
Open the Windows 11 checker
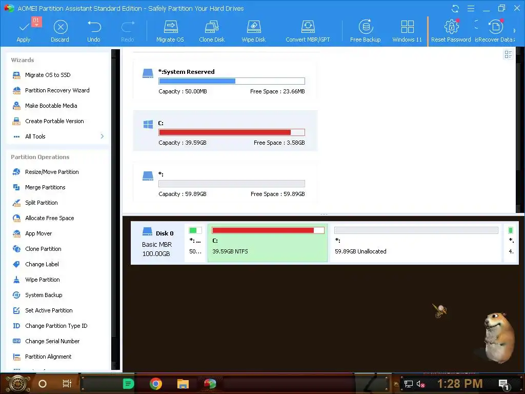tap(407, 31)
